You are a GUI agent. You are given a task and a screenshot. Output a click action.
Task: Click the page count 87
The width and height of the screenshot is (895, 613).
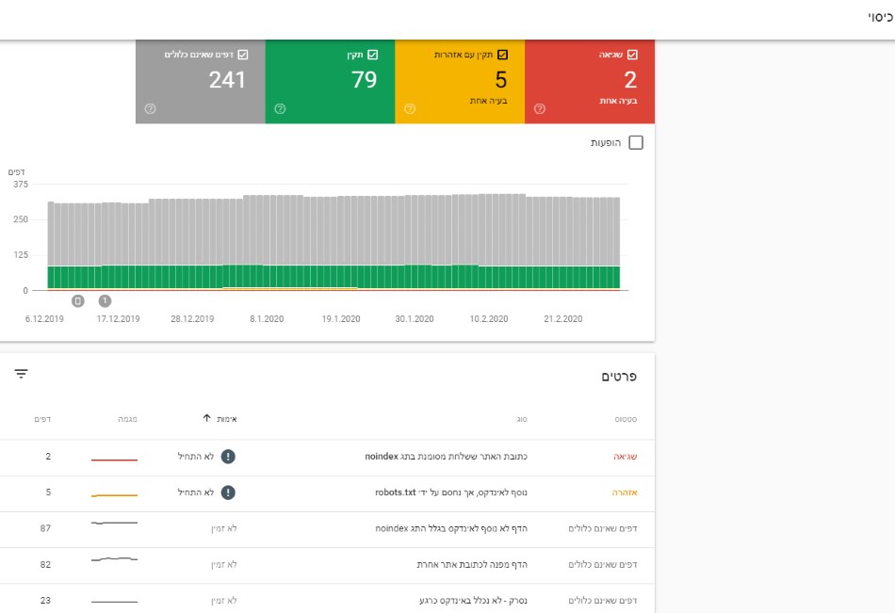45,528
